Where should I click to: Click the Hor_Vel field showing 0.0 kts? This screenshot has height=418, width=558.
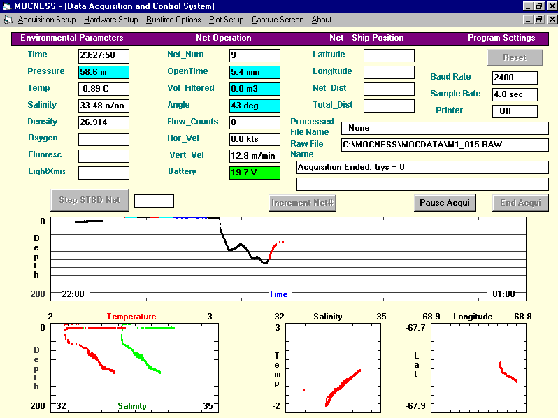tap(255, 139)
